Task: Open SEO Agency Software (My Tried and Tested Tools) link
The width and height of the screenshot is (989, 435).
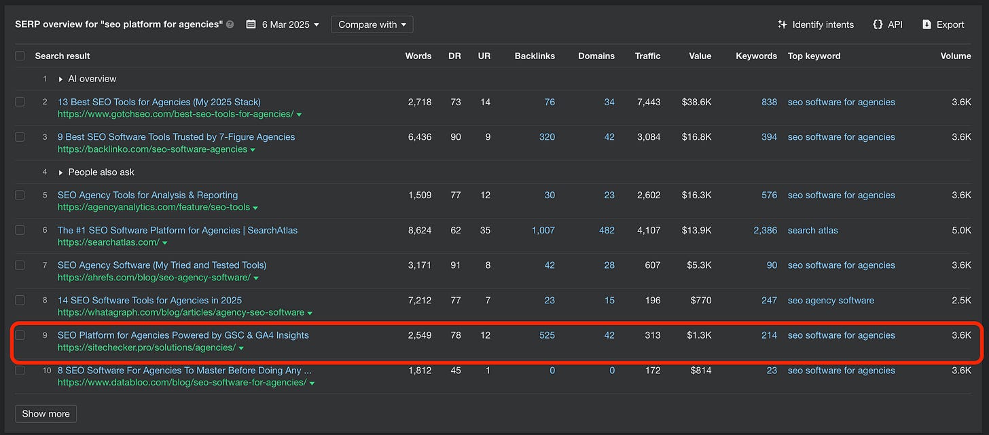Action: point(162,265)
